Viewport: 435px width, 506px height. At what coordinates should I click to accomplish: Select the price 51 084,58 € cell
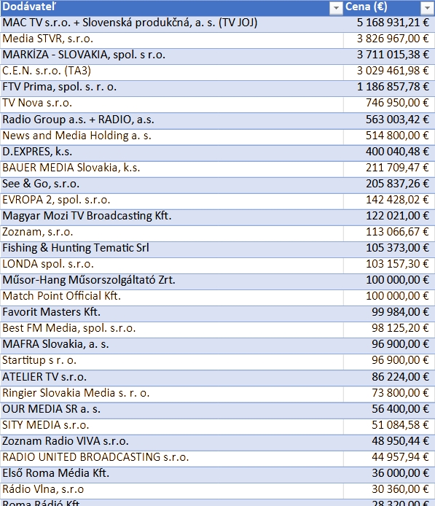[389, 427]
